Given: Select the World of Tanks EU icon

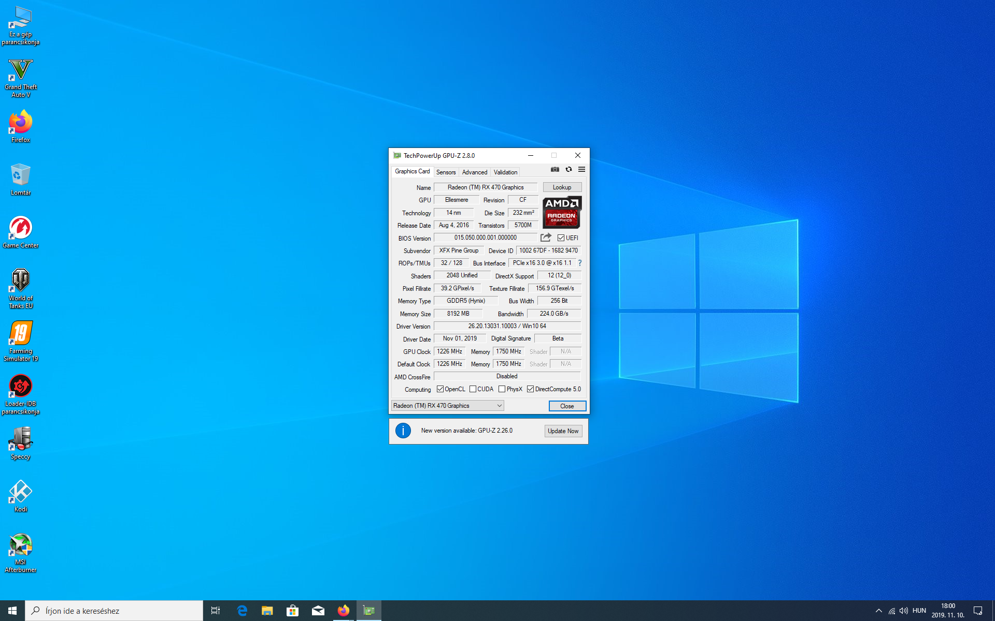Looking at the screenshot, I should tap(21, 289).
